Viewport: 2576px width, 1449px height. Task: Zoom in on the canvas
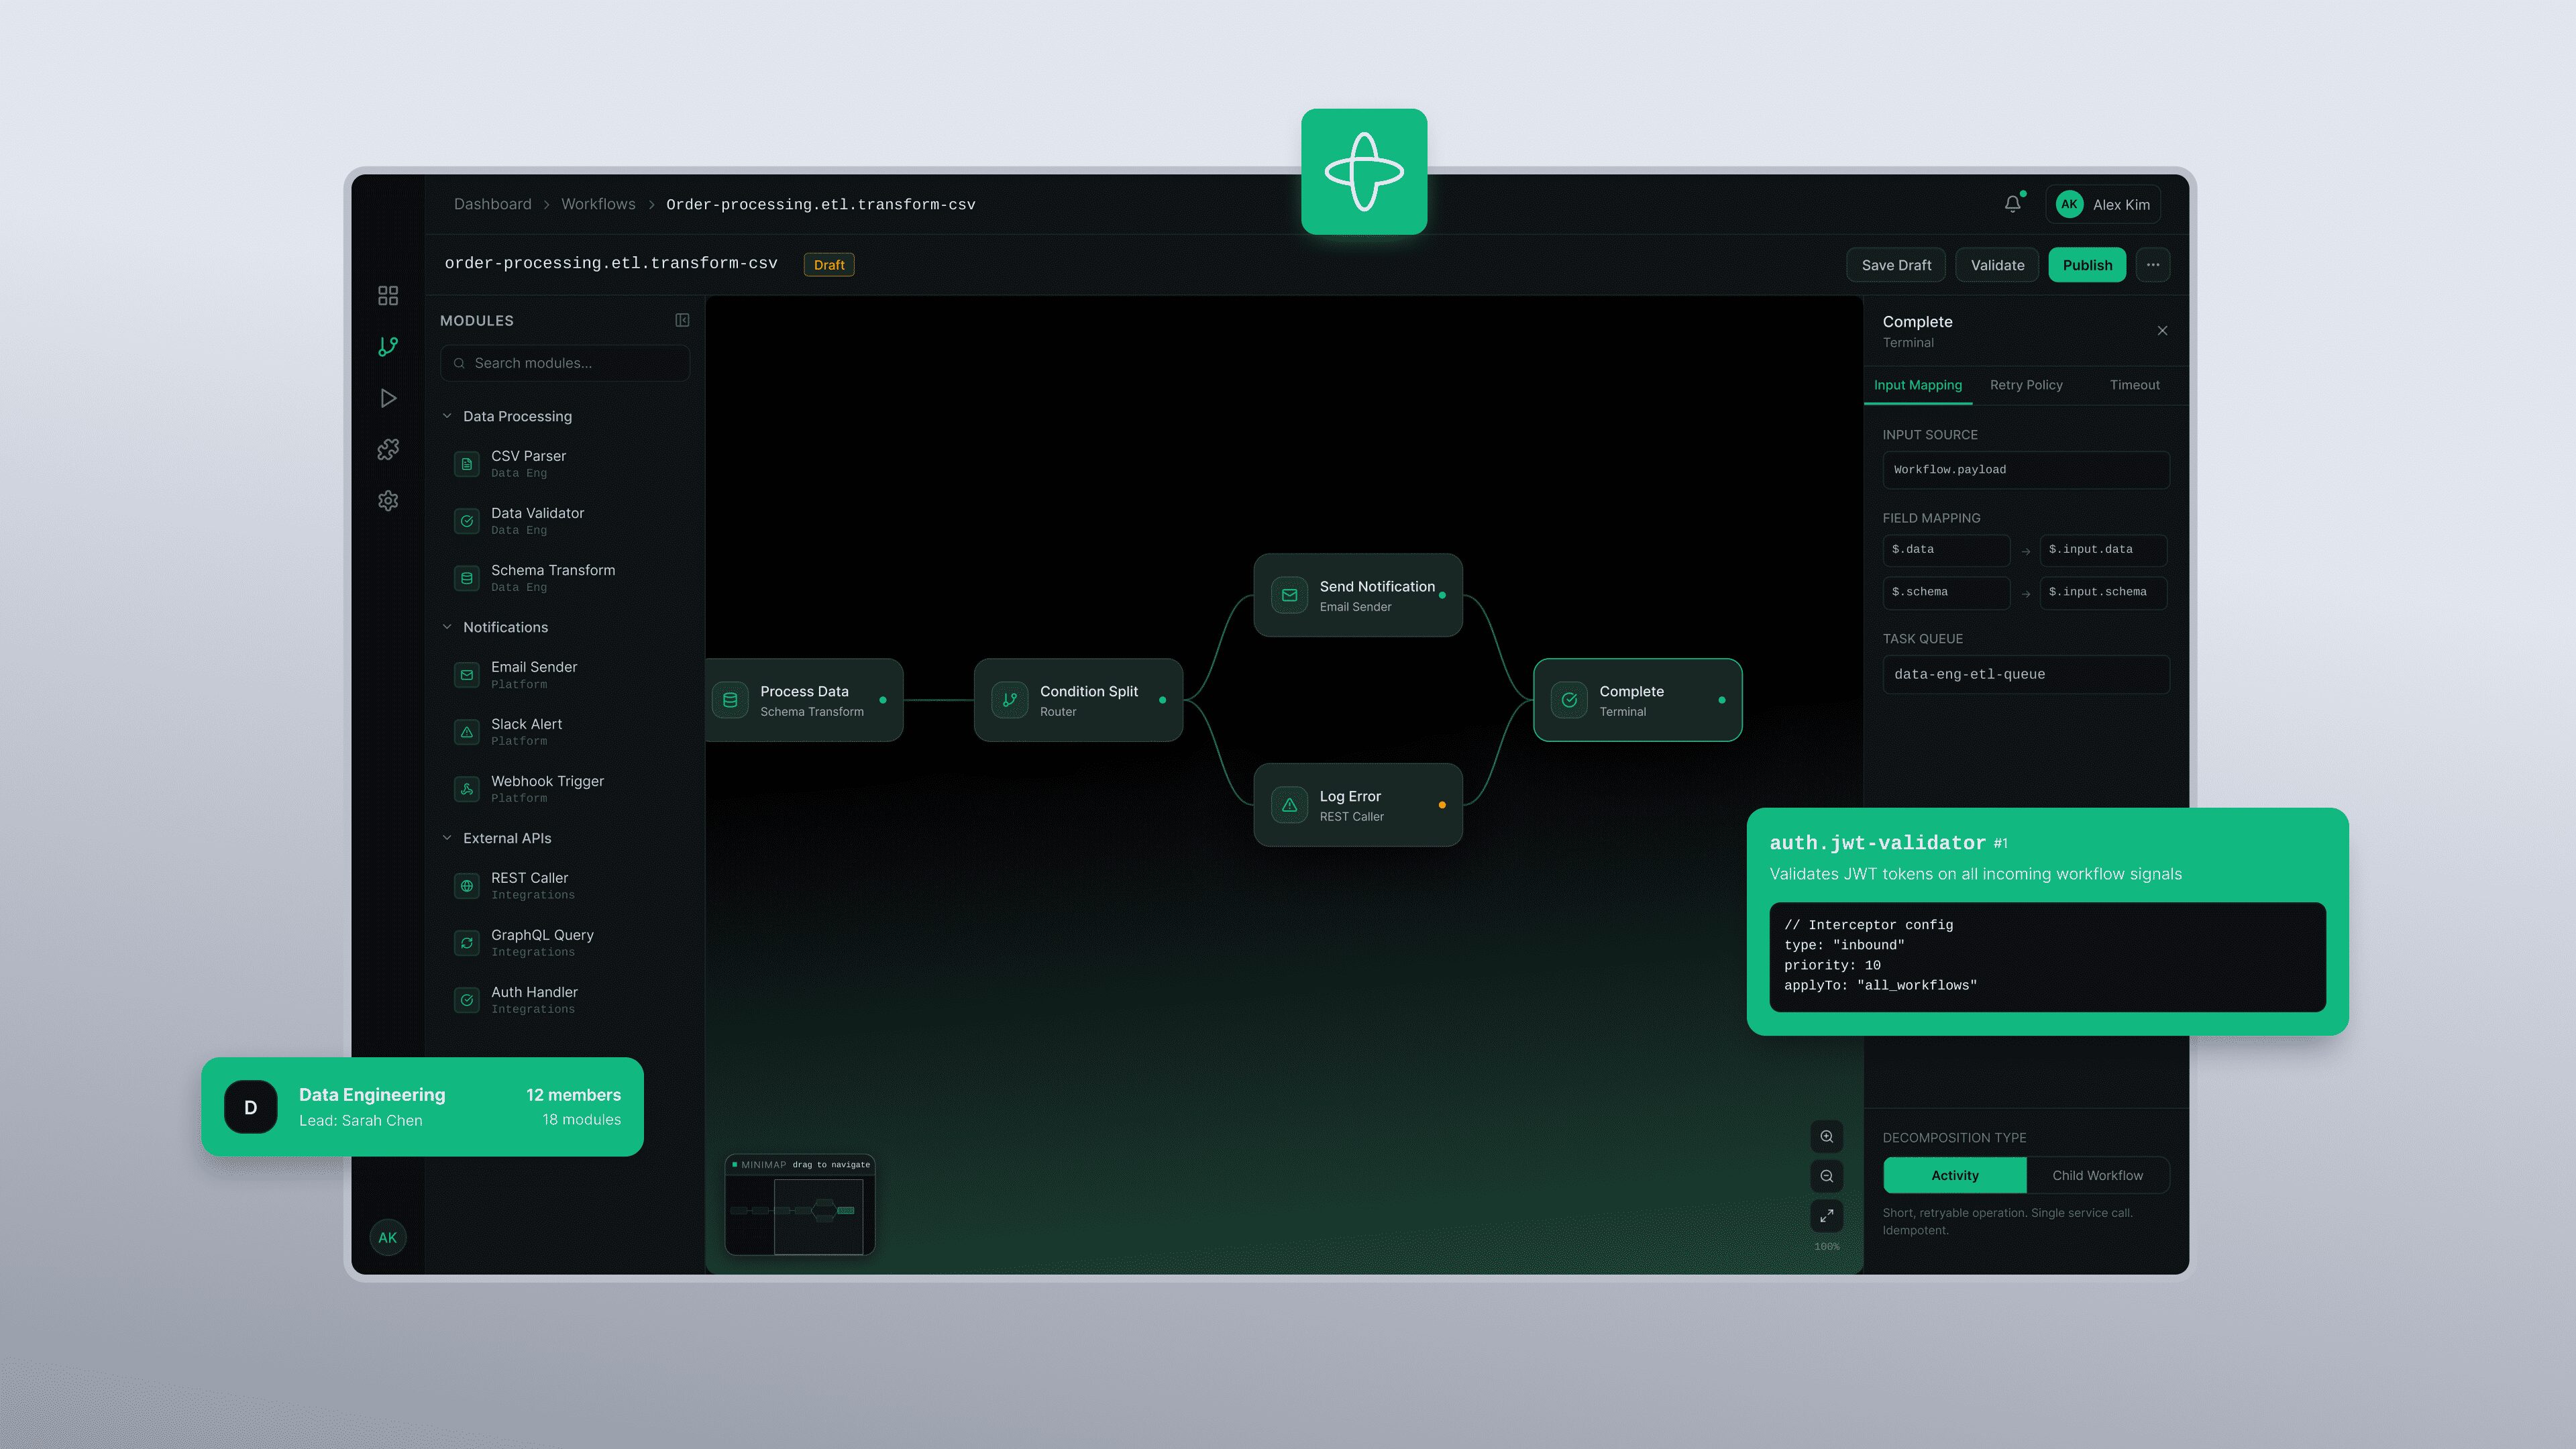[x=1826, y=1136]
